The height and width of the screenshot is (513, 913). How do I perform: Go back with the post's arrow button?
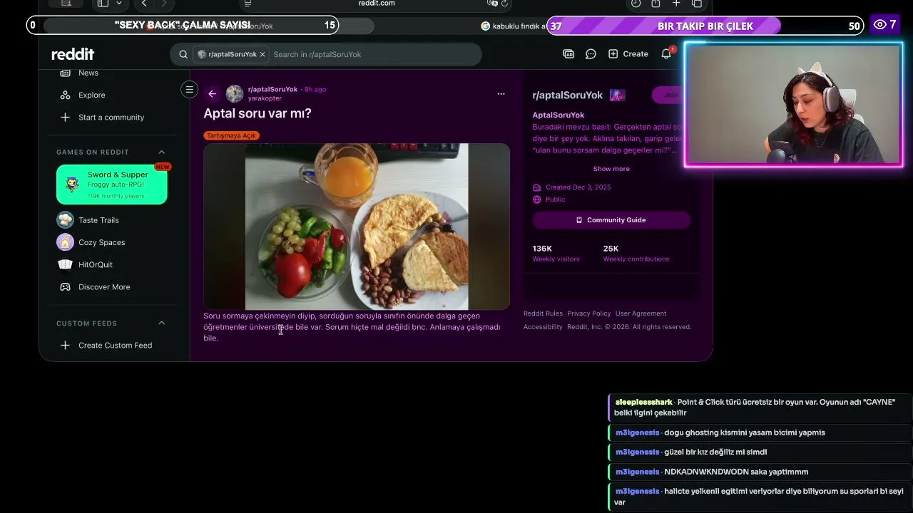click(x=212, y=93)
